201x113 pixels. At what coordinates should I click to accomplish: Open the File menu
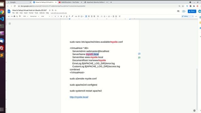13,13
